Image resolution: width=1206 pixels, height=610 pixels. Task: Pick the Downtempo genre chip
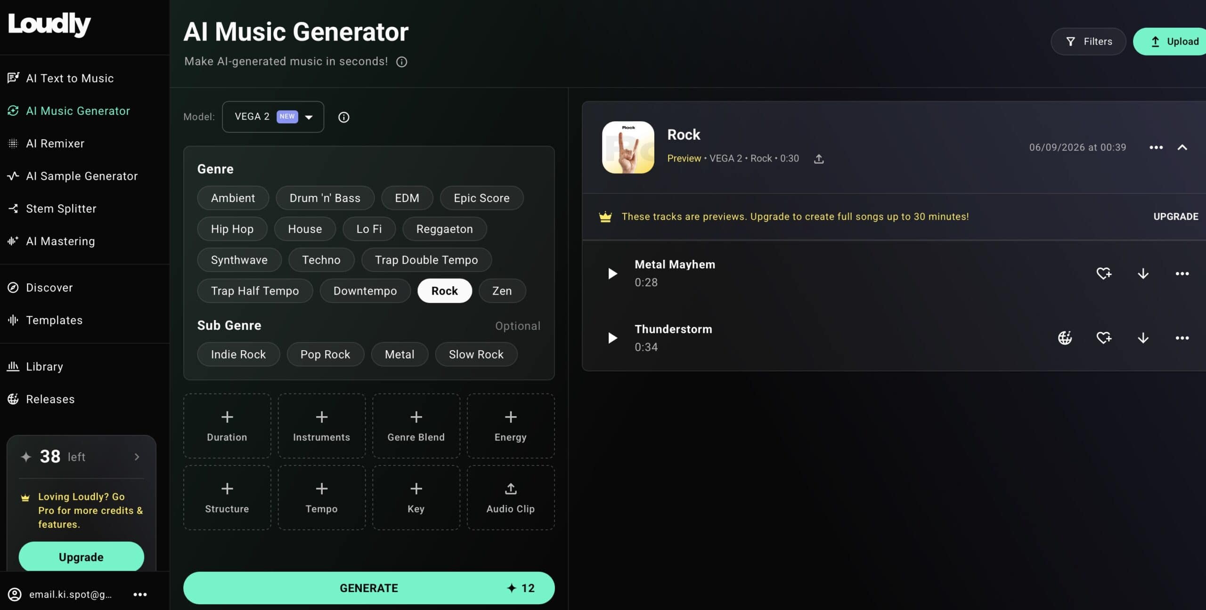tap(365, 291)
